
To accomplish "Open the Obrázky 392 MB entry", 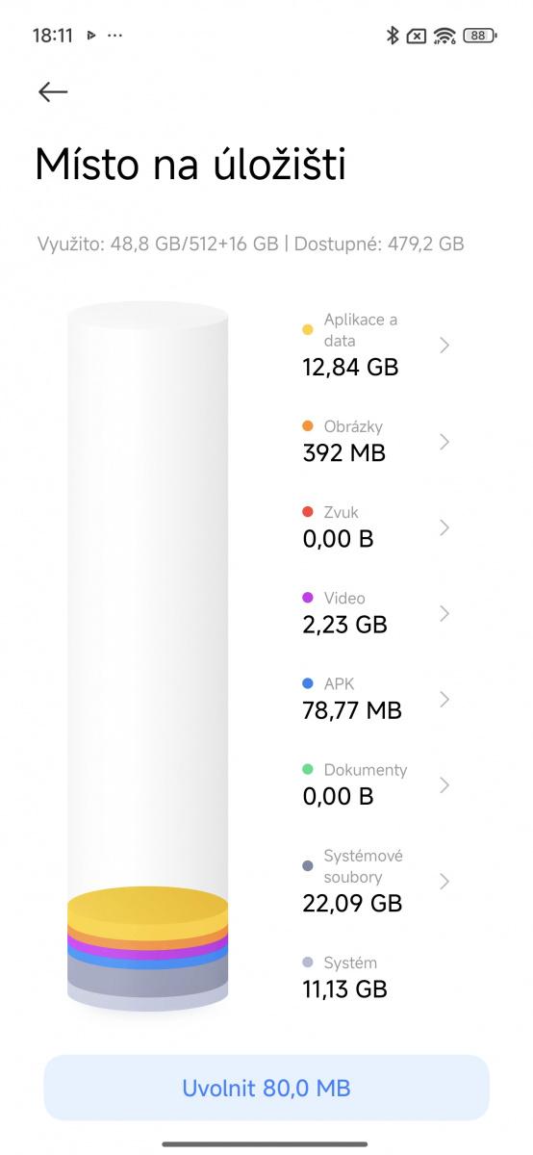I will point(375,441).
